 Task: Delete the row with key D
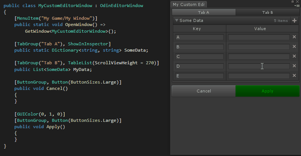click(294, 66)
